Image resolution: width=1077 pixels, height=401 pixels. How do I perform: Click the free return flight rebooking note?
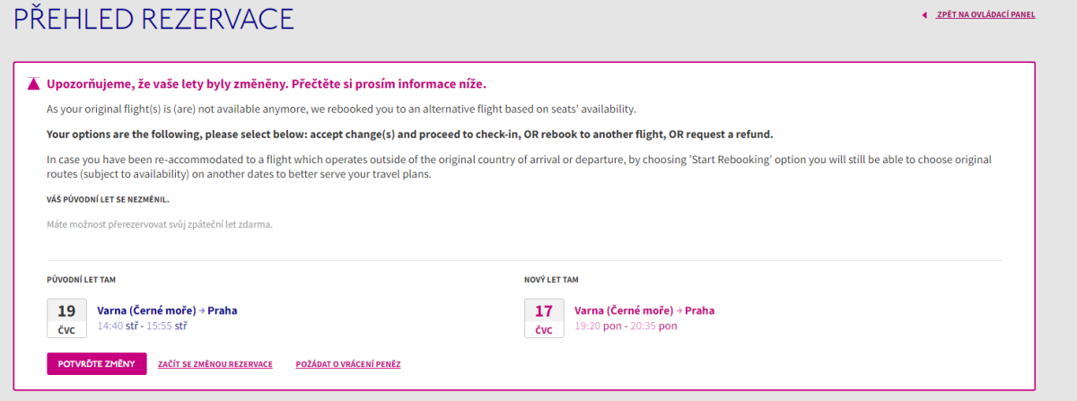[x=160, y=224]
